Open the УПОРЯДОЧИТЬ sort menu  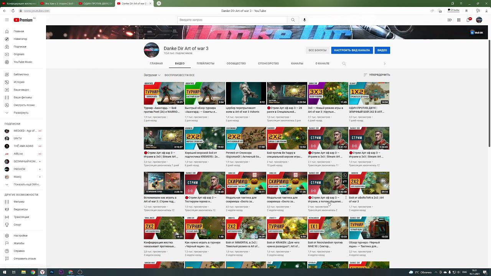click(377, 75)
